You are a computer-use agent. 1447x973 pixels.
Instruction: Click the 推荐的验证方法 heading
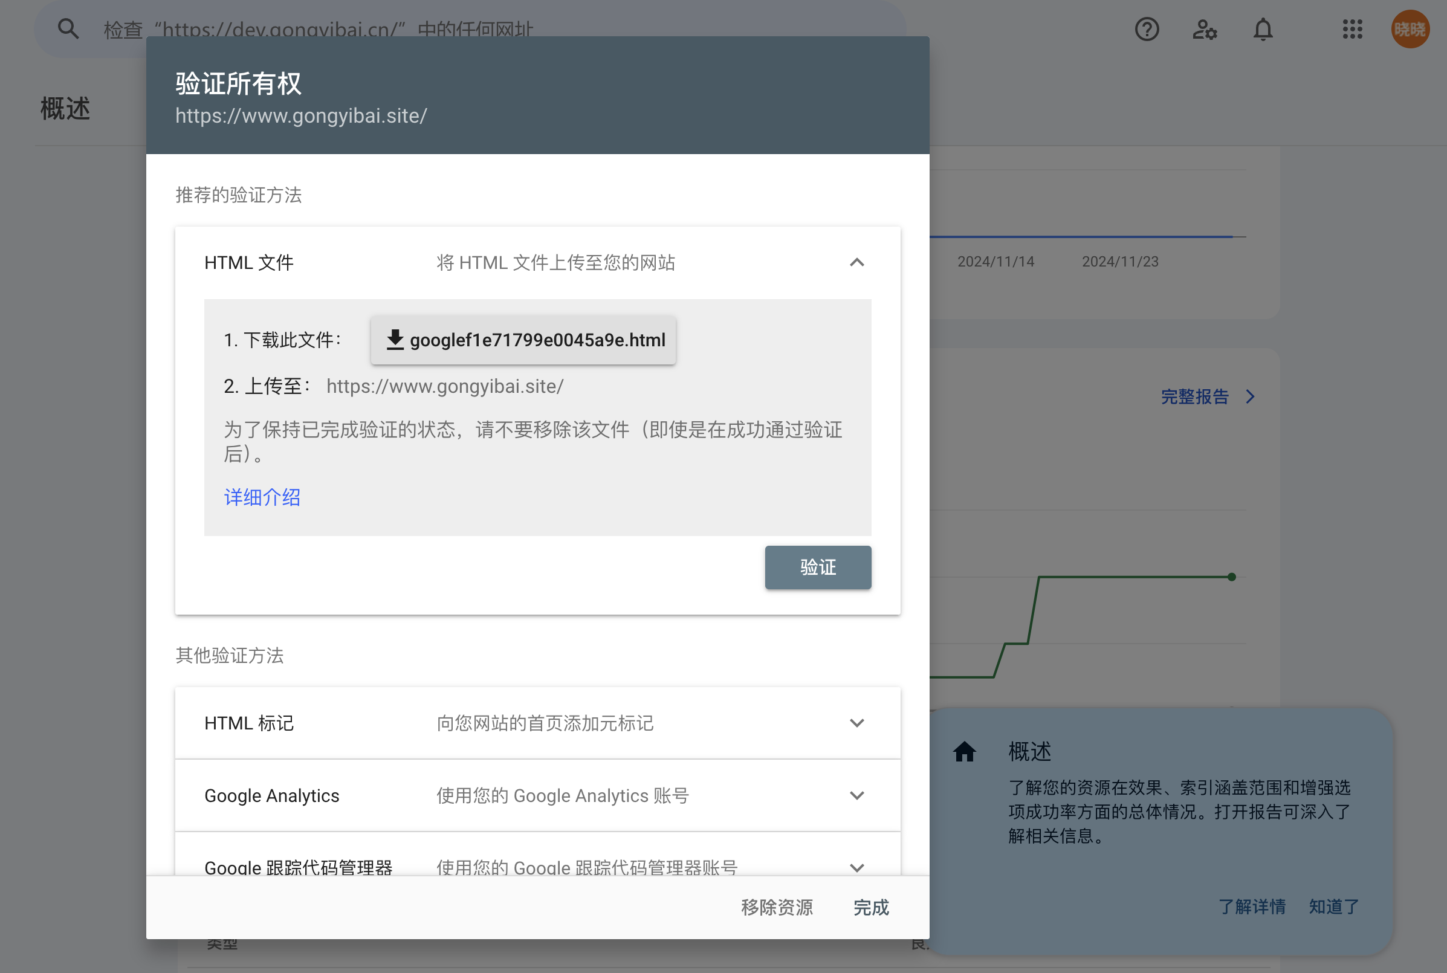[x=238, y=195]
